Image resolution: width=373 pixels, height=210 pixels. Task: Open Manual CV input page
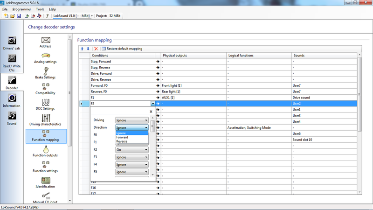45,197
